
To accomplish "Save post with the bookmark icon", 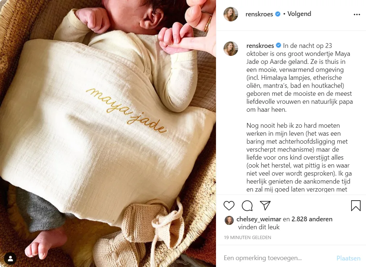I will pyautogui.click(x=356, y=206).
